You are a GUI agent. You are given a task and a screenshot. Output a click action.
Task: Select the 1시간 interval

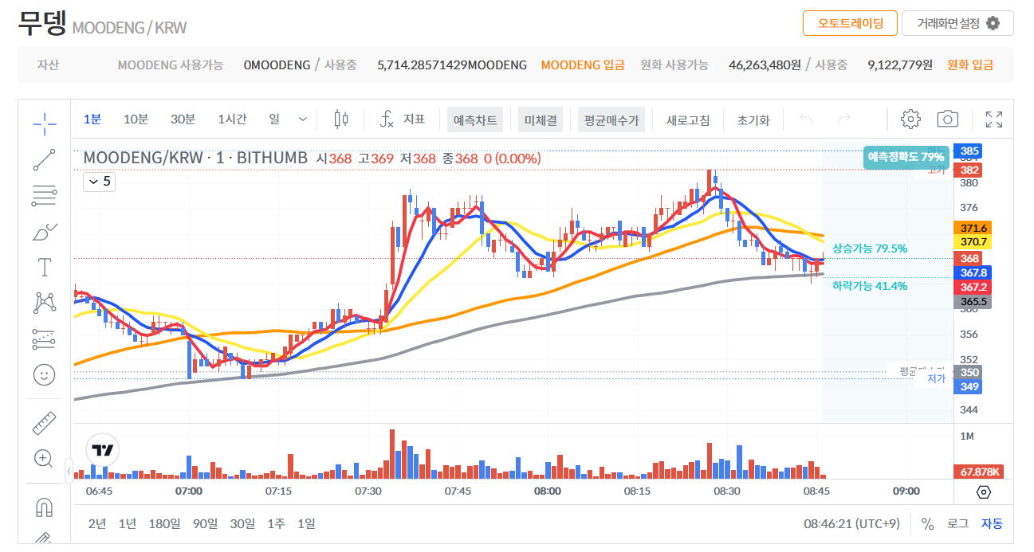tap(232, 119)
